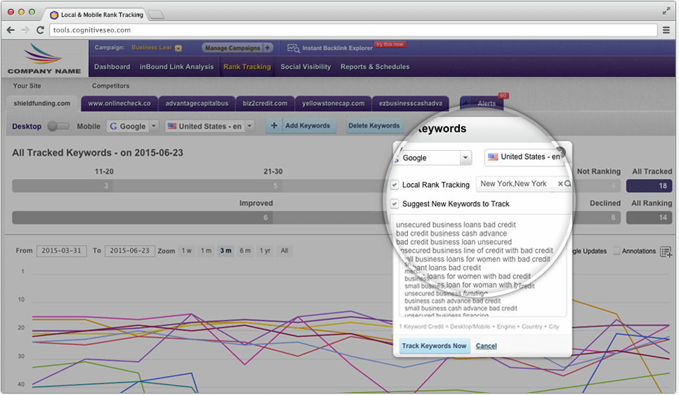Click the search magnifier in location field
Image resolution: width=679 pixels, height=395 pixels.
tap(567, 183)
